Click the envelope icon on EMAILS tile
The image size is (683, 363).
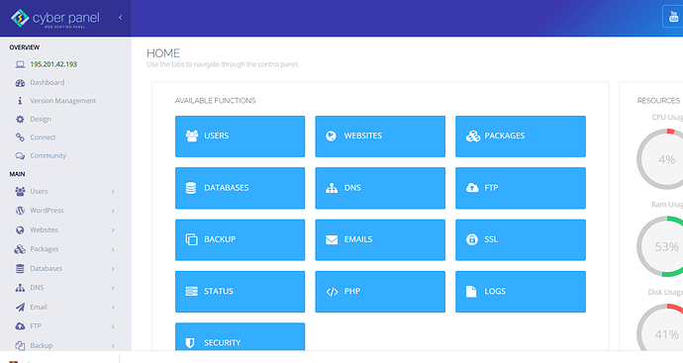click(332, 239)
